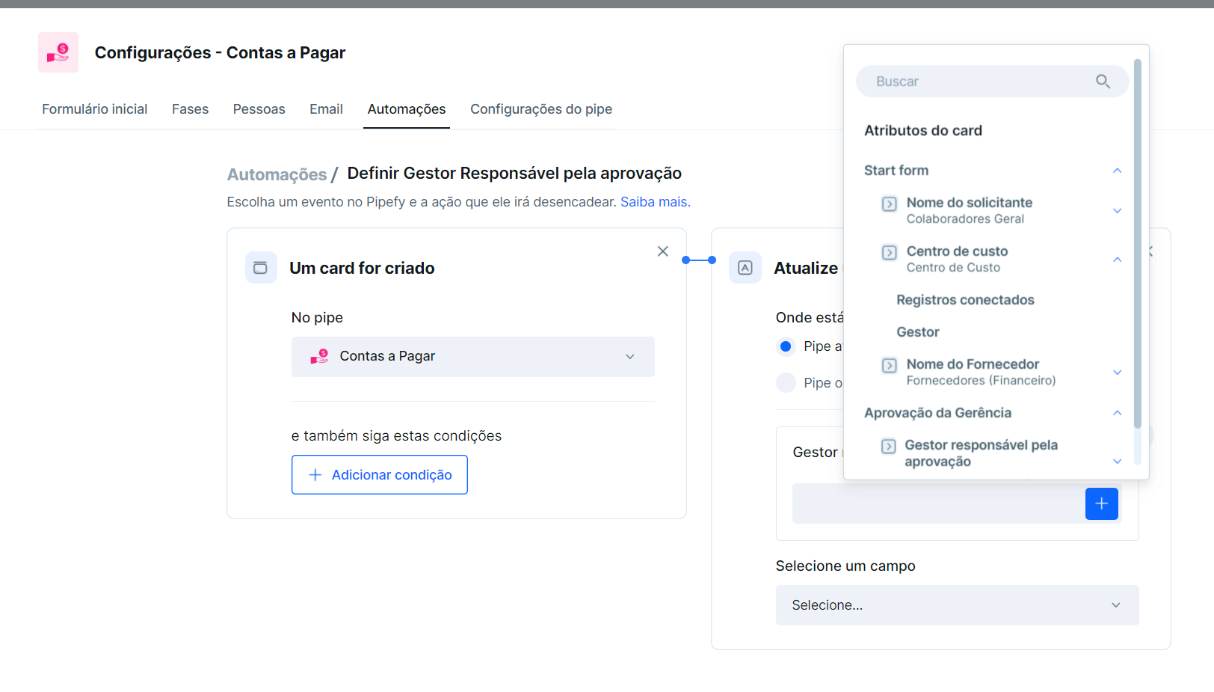This screenshot has width=1214, height=692.
Task: Click the icon beside Nome do Fornecedor
Action: (889, 365)
